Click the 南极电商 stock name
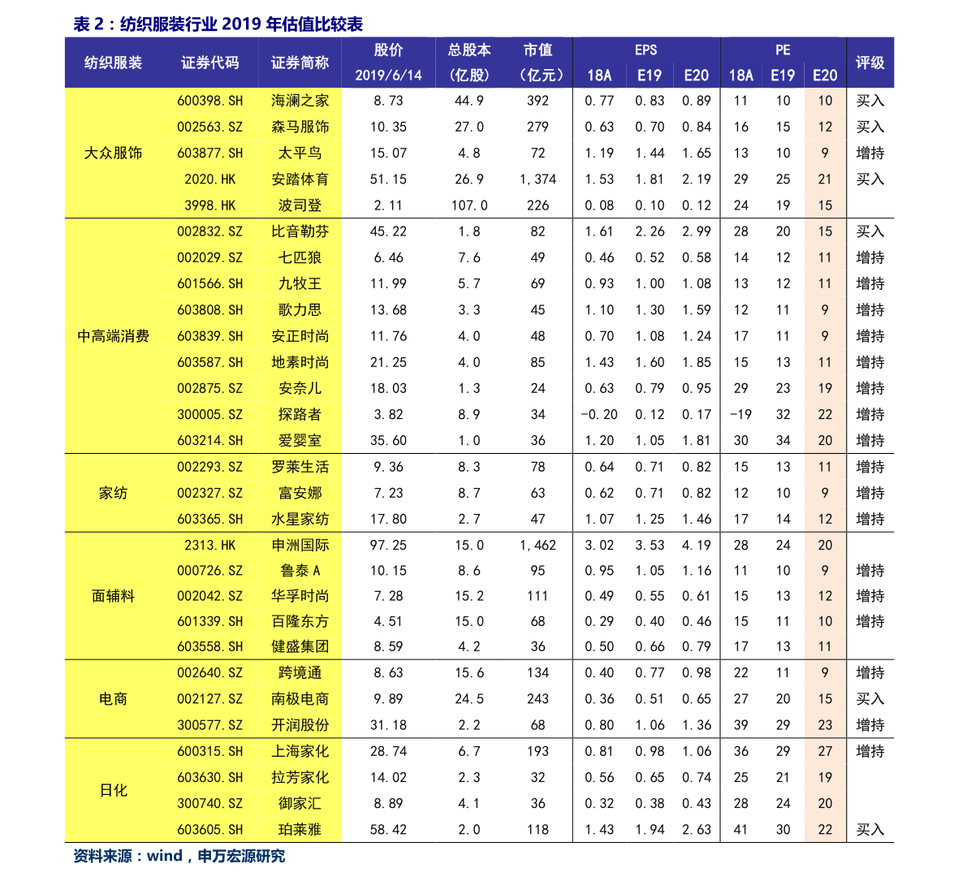The height and width of the screenshot is (881, 967). 300,698
